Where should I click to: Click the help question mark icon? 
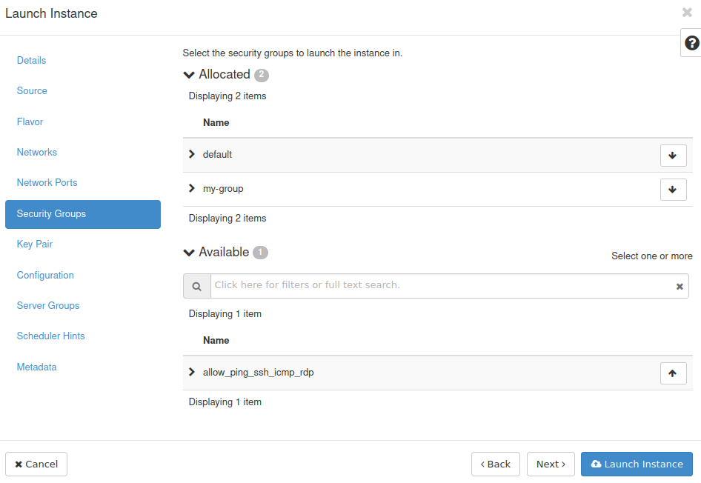pyautogui.click(x=691, y=43)
